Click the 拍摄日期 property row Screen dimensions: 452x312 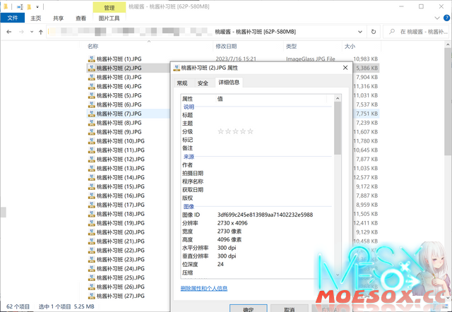[256, 173]
